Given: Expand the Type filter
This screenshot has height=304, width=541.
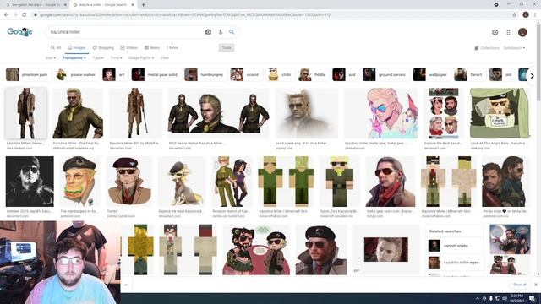Looking at the screenshot, I should pos(98,58).
